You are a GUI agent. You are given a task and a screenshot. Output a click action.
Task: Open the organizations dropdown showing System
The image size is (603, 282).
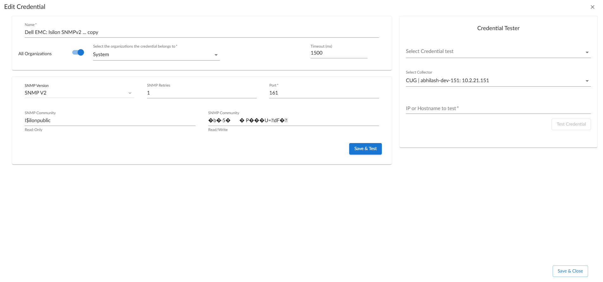coord(152,55)
